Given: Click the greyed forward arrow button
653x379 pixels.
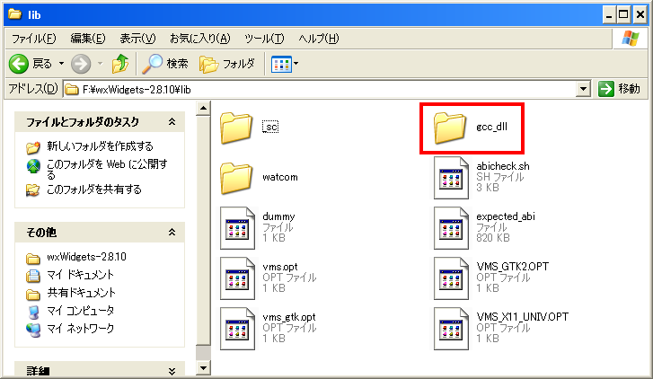Looking at the screenshot, I should (80, 64).
